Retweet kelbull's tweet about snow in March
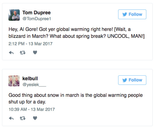The image size is (155, 129). (23, 118)
